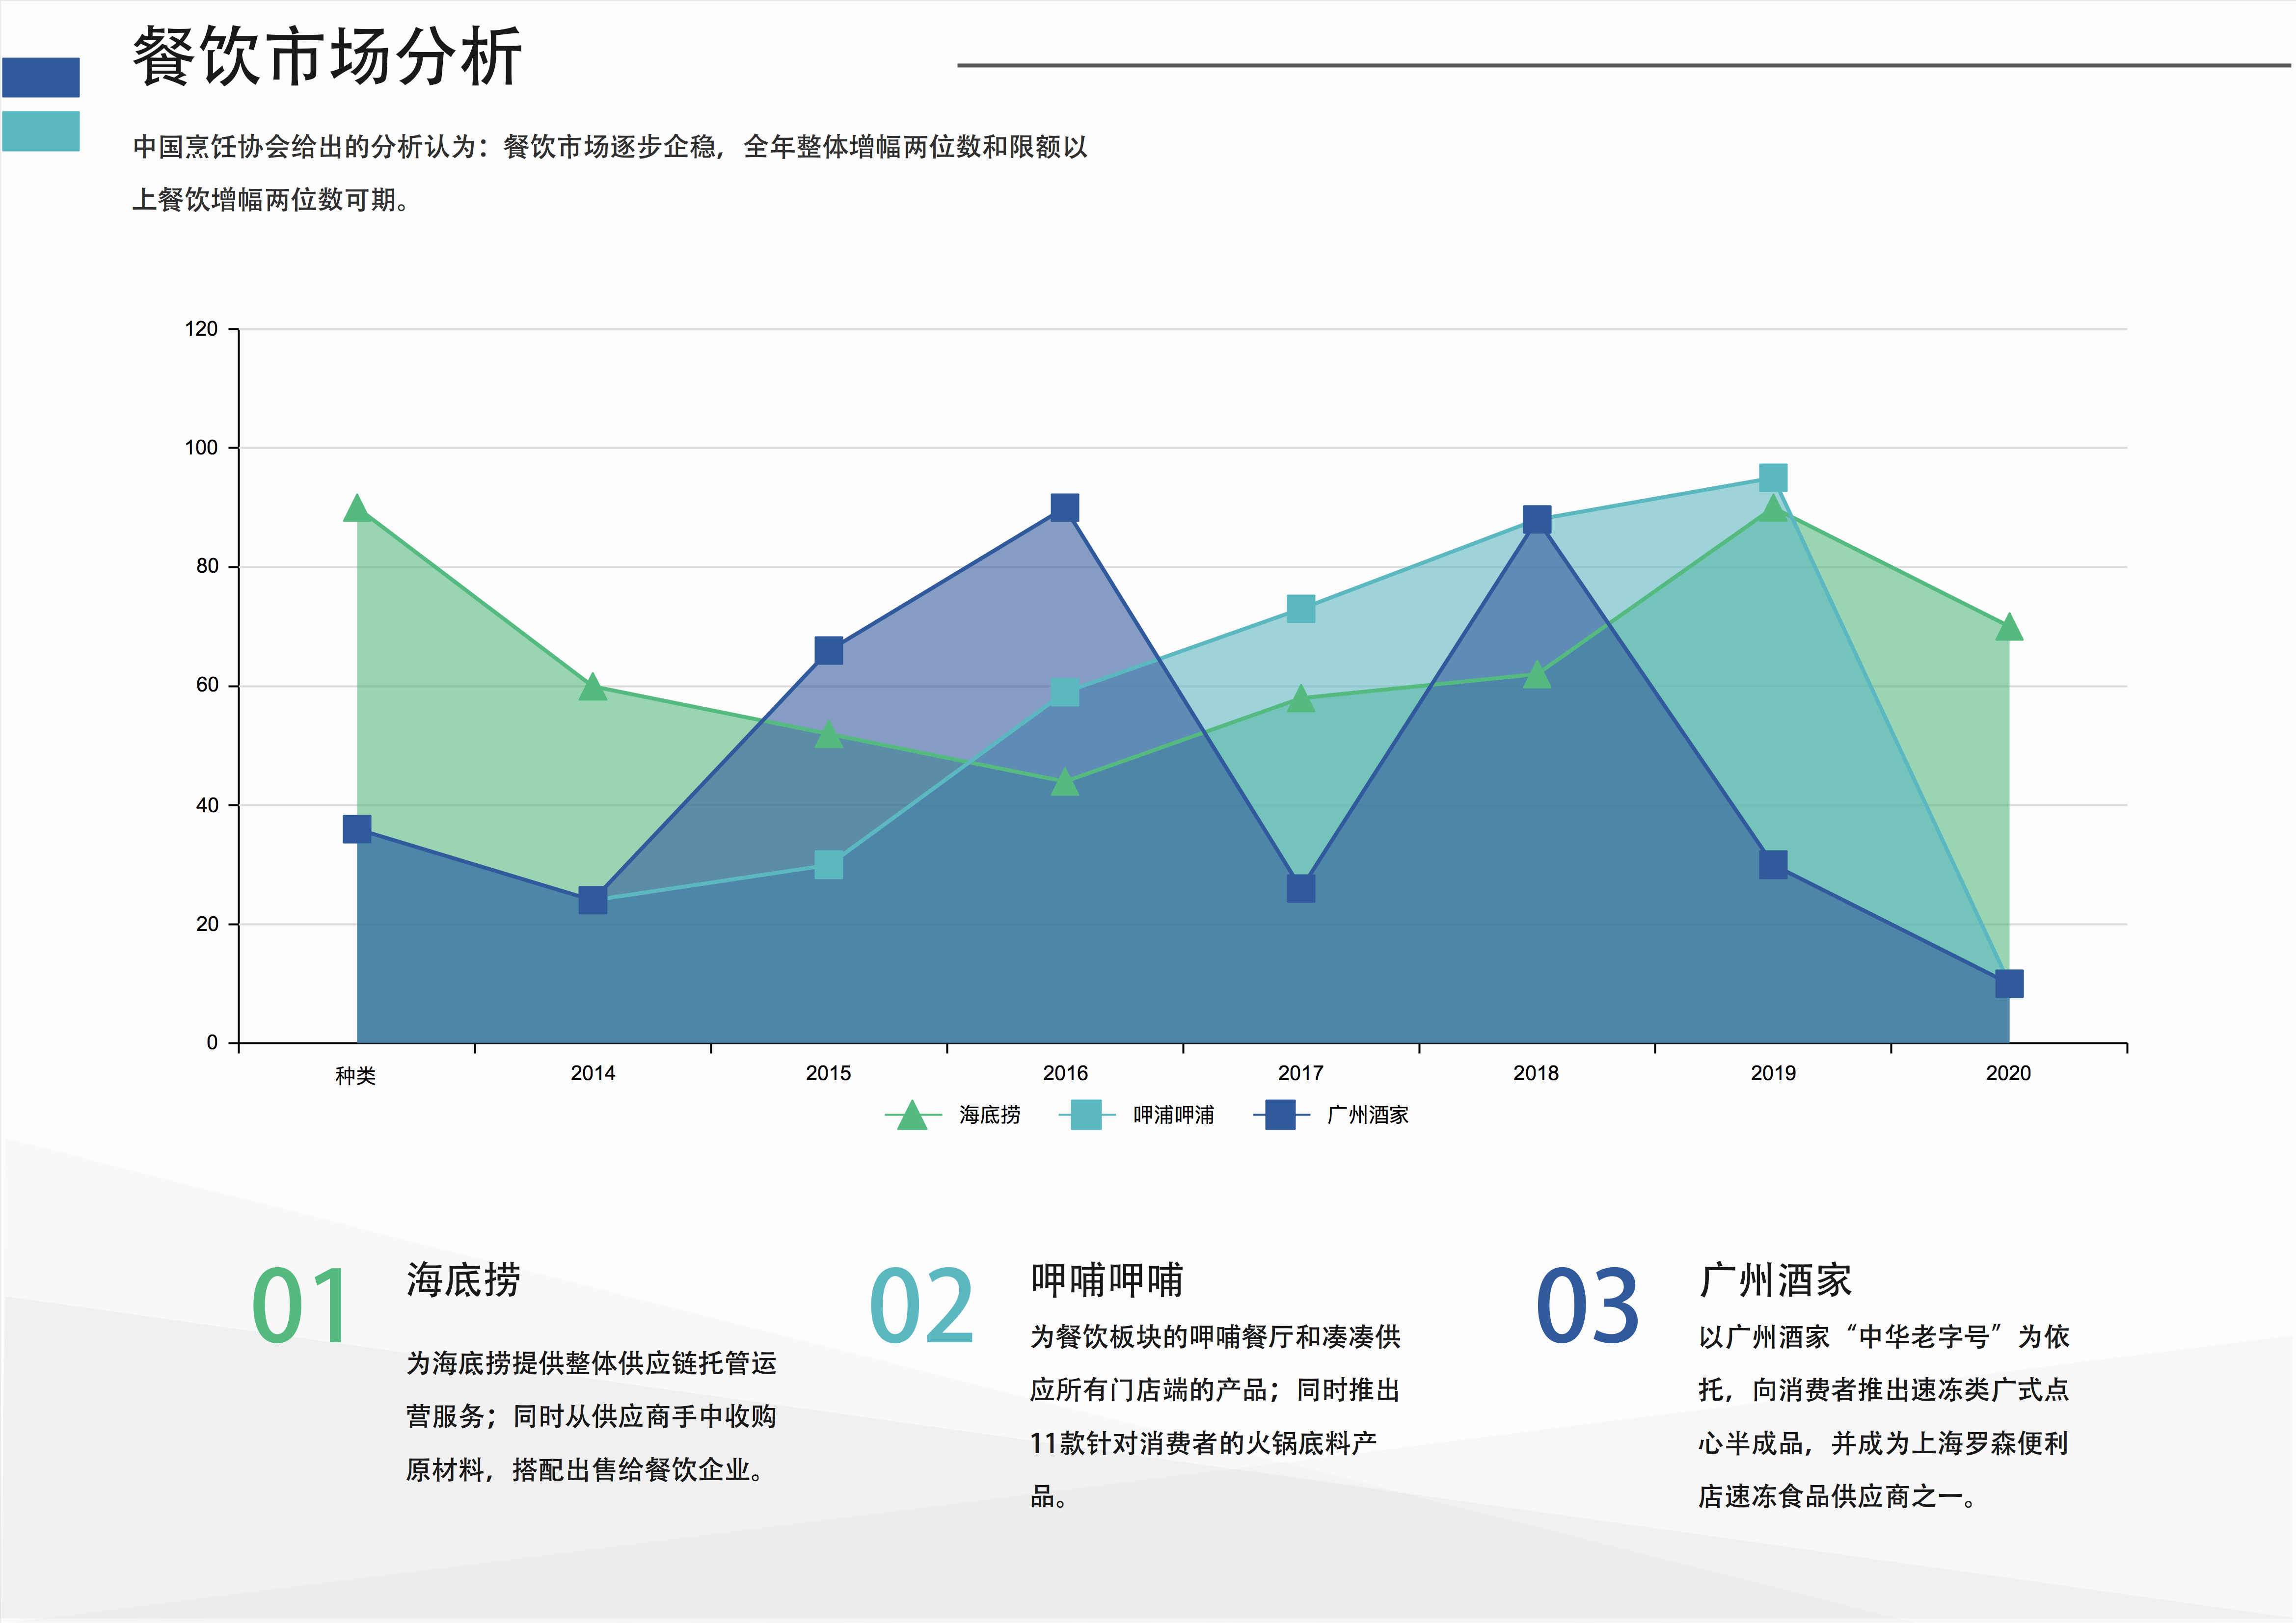Screen dimensions: 2296x1623
Task: Select the intro paragraph starting 中国烹饪协会
Action: coord(610,173)
